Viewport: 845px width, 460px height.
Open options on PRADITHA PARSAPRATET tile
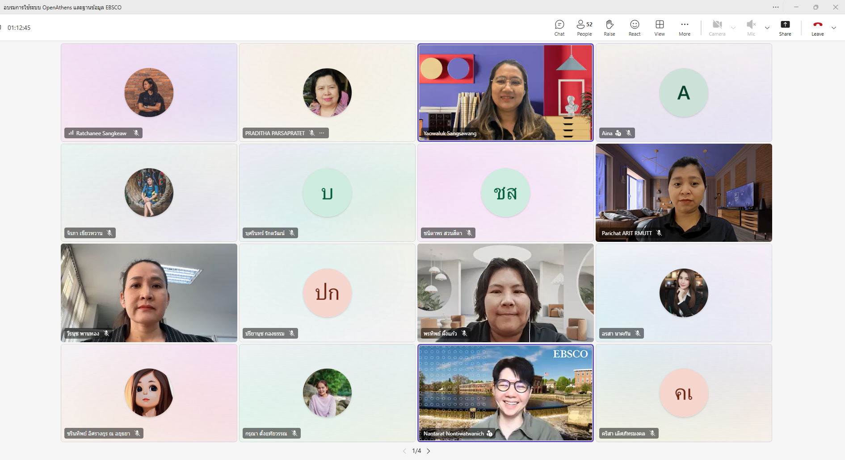(x=322, y=133)
